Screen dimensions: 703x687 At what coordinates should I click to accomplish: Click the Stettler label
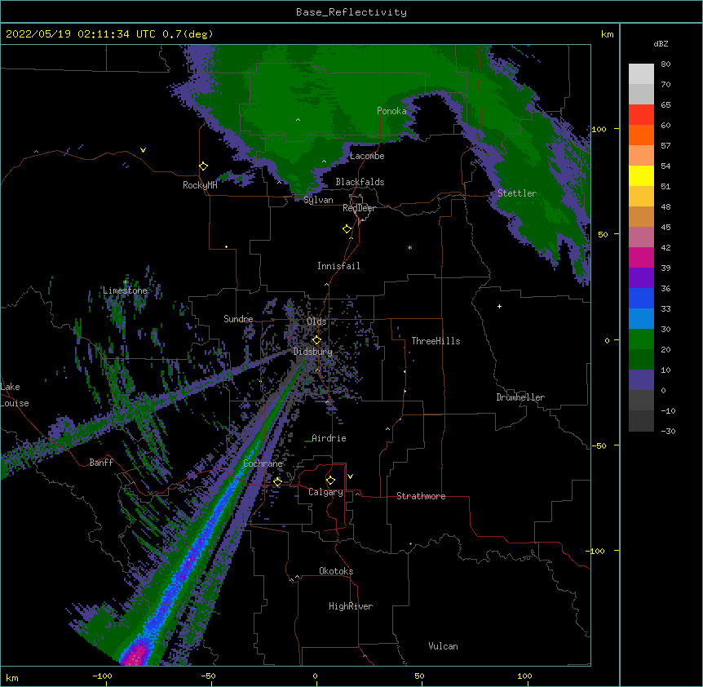pos(517,193)
